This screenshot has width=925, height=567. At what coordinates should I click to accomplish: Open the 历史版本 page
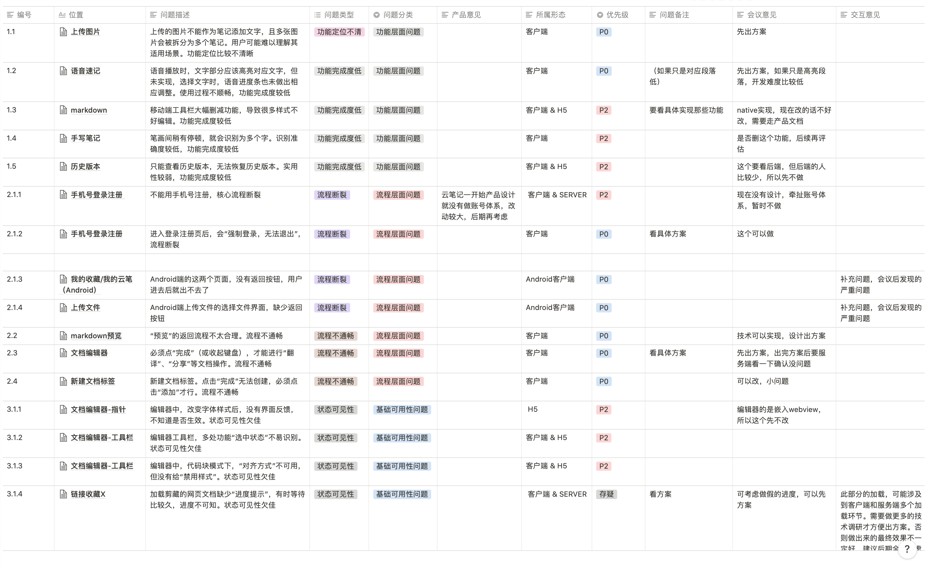[x=85, y=166]
